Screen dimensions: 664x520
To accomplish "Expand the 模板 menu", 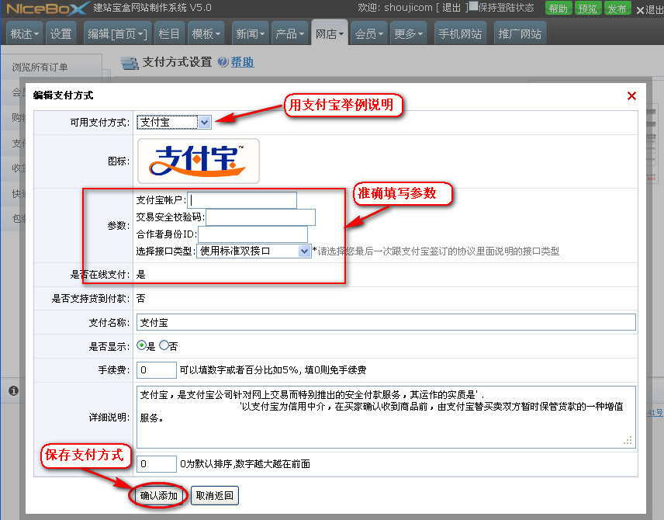I will 206,33.
